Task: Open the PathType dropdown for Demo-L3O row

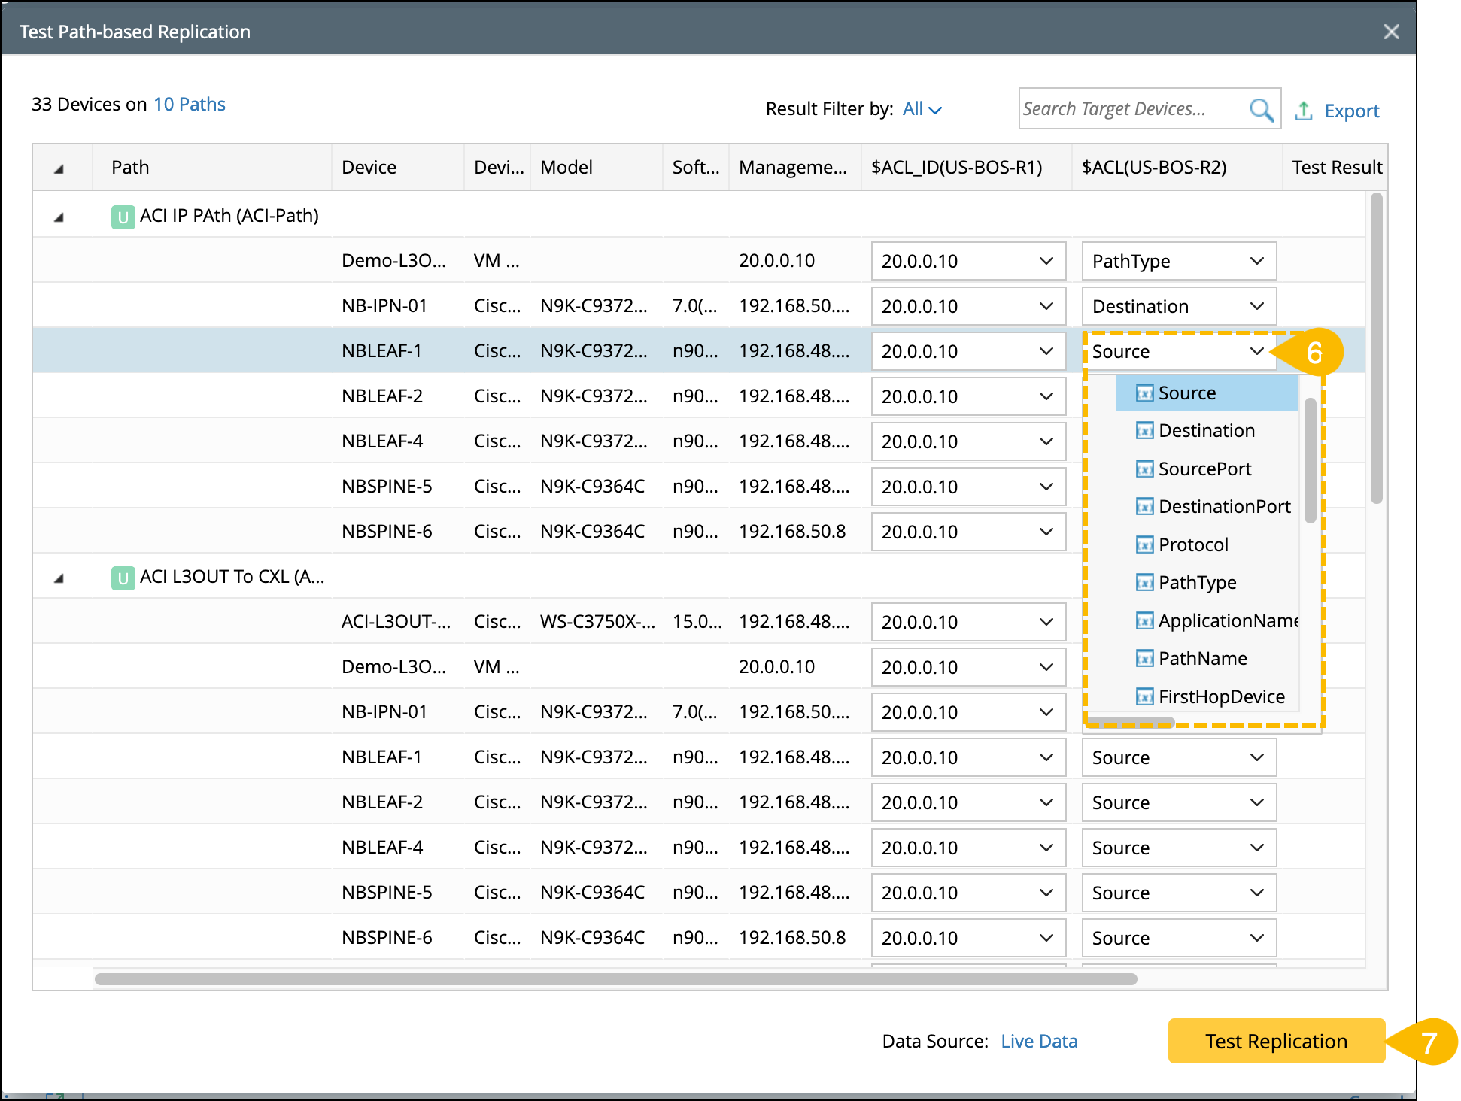Action: click(x=1178, y=261)
